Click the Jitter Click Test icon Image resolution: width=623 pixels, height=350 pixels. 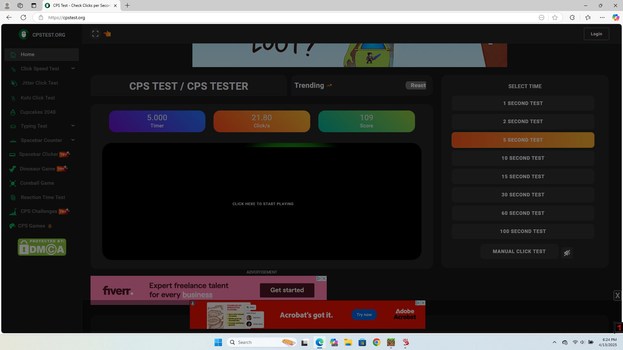click(14, 83)
